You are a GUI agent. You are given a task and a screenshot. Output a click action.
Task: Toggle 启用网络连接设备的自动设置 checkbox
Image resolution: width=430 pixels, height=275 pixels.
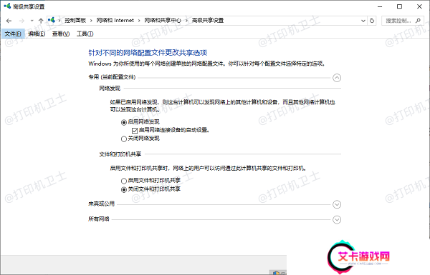click(x=135, y=131)
